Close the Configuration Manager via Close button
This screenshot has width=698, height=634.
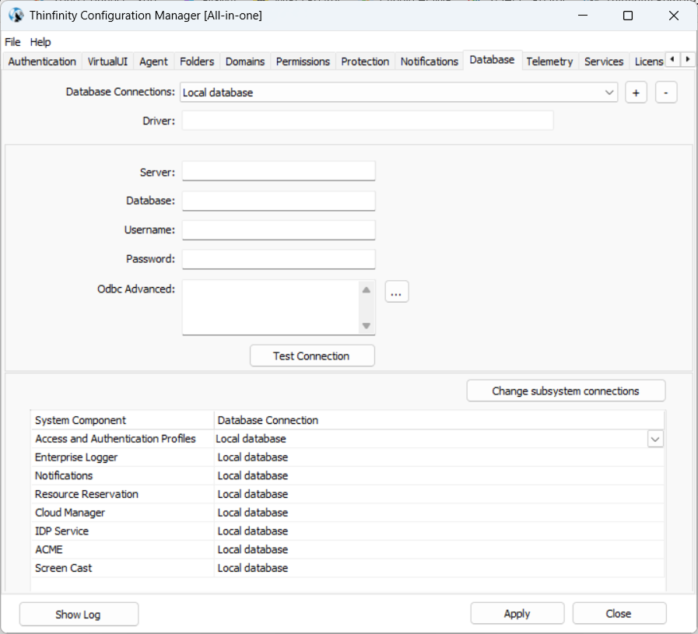click(619, 614)
